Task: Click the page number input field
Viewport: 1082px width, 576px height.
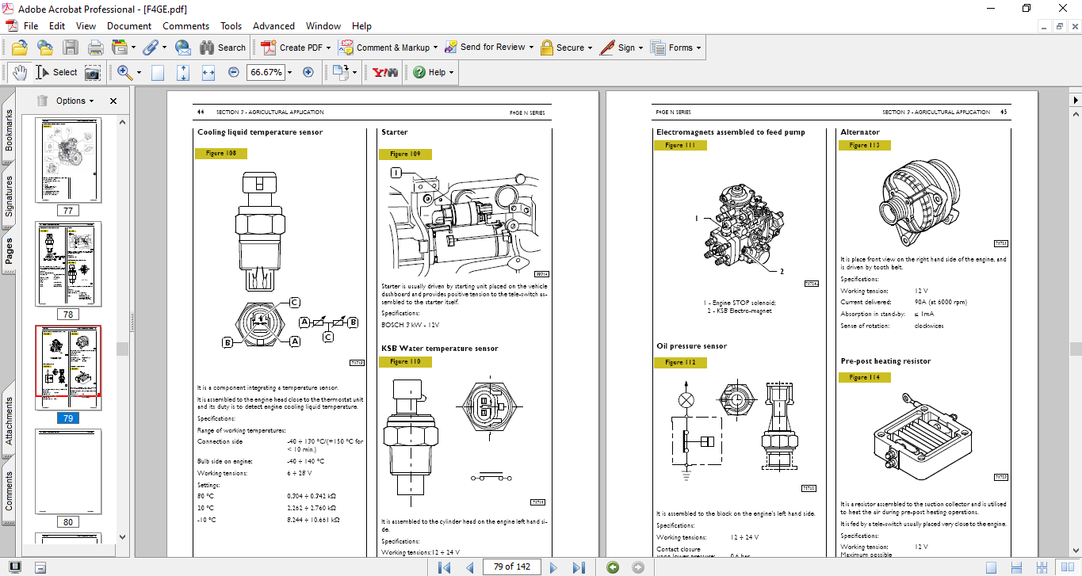Action: [511, 566]
